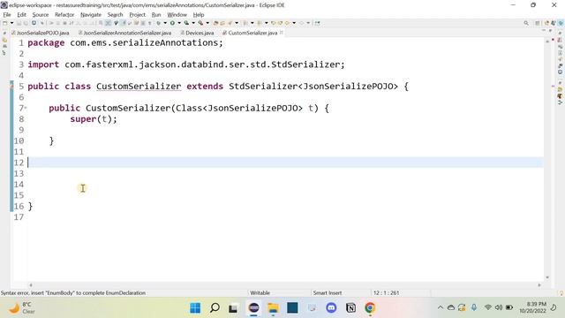Switch to Devices.java tab
The image size is (565, 318).
[197, 33]
